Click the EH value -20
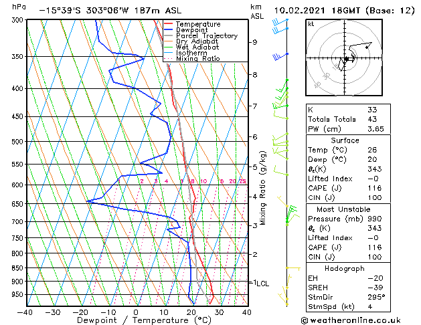Viewport: 421px width, 325px height. [x=375, y=278]
